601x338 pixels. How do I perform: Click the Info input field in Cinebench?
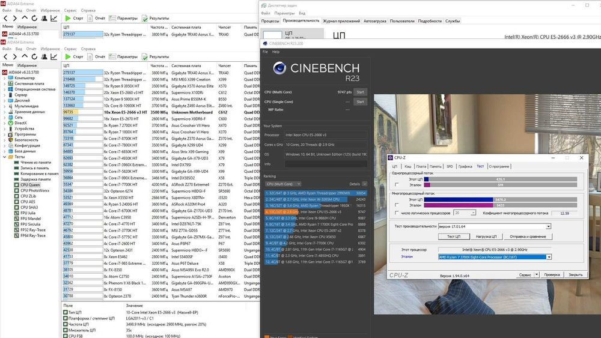(x=326, y=164)
